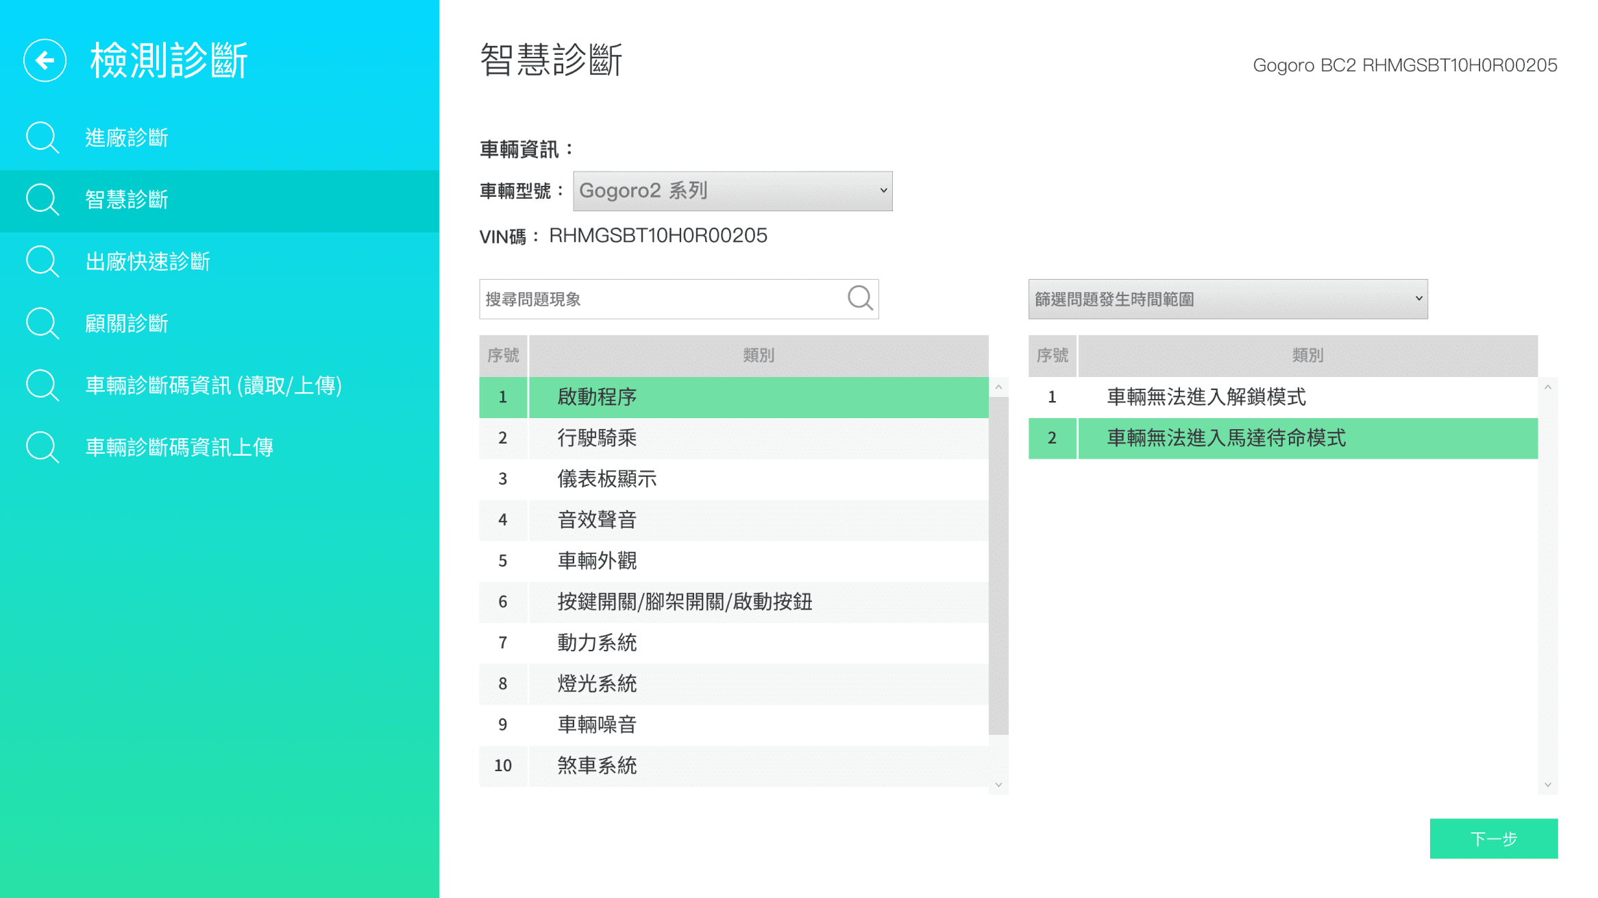
Task: Click magnifier icon next to 智慧診斷
Action: [42, 199]
